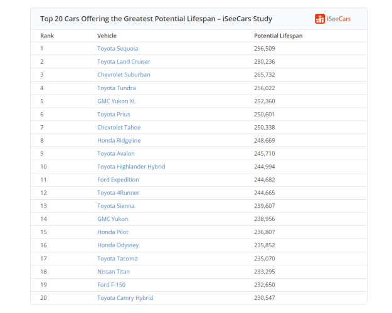The height and width of the screenshot is (313, 392).
Task: Open the Toyota Avalon link
Action: pyautogui.click(x=116, y=153)
